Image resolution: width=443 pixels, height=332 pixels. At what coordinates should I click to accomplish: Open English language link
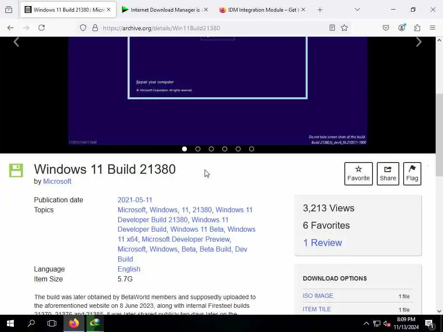129,269
